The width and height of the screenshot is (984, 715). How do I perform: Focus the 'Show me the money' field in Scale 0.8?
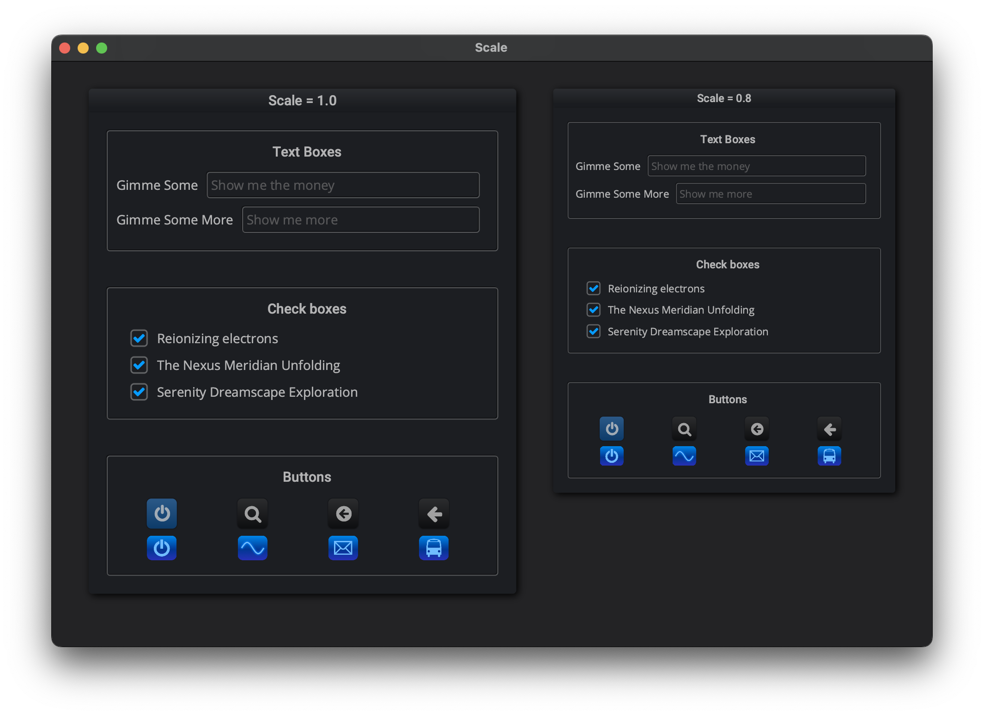click(757, 166)
